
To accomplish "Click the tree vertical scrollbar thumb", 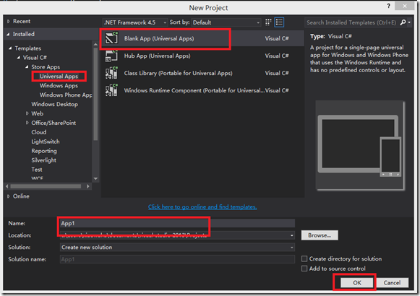I will tap(95, 94).
